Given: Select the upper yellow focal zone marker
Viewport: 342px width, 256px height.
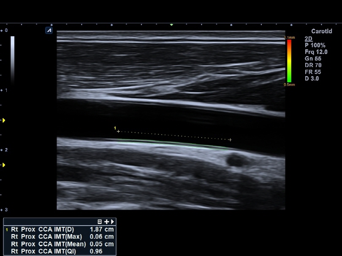Looking at the screenshot, I should pyautogui.click(x=4, y=121).
